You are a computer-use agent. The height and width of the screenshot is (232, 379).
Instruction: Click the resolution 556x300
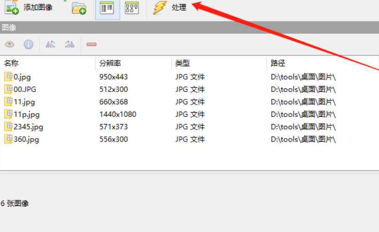coord(114,140)
